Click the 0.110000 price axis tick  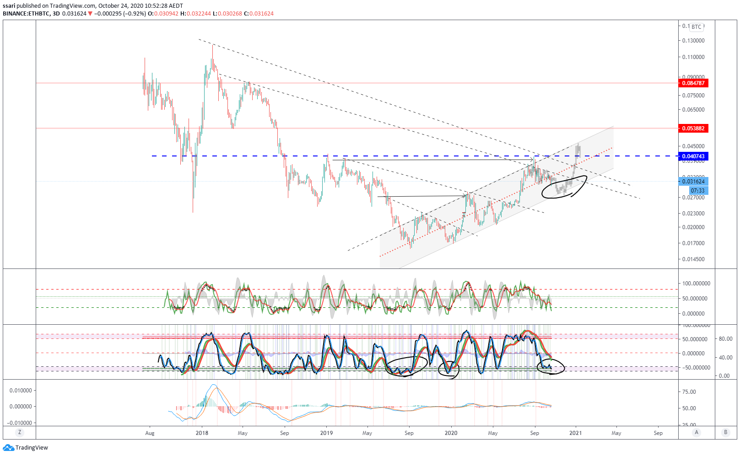click(693, 57)
